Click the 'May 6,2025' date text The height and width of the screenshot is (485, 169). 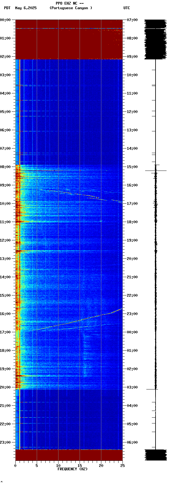point(26,8)
